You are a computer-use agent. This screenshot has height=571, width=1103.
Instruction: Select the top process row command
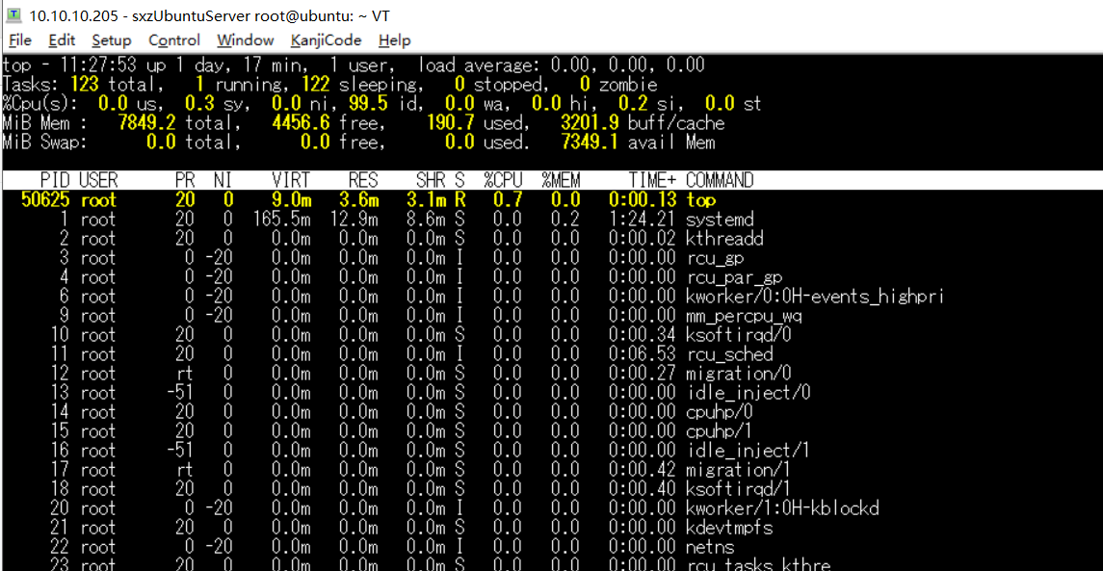(701, 200)
